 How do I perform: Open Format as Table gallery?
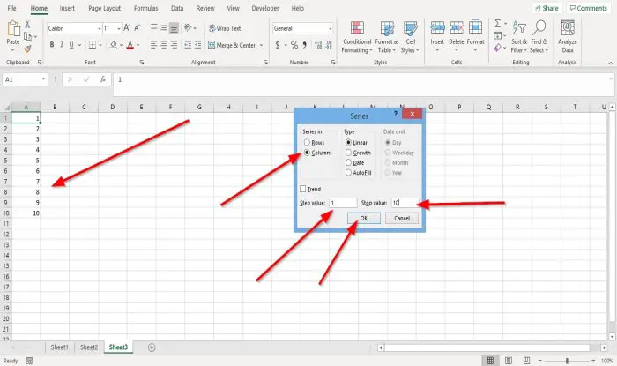pos(387,37)
